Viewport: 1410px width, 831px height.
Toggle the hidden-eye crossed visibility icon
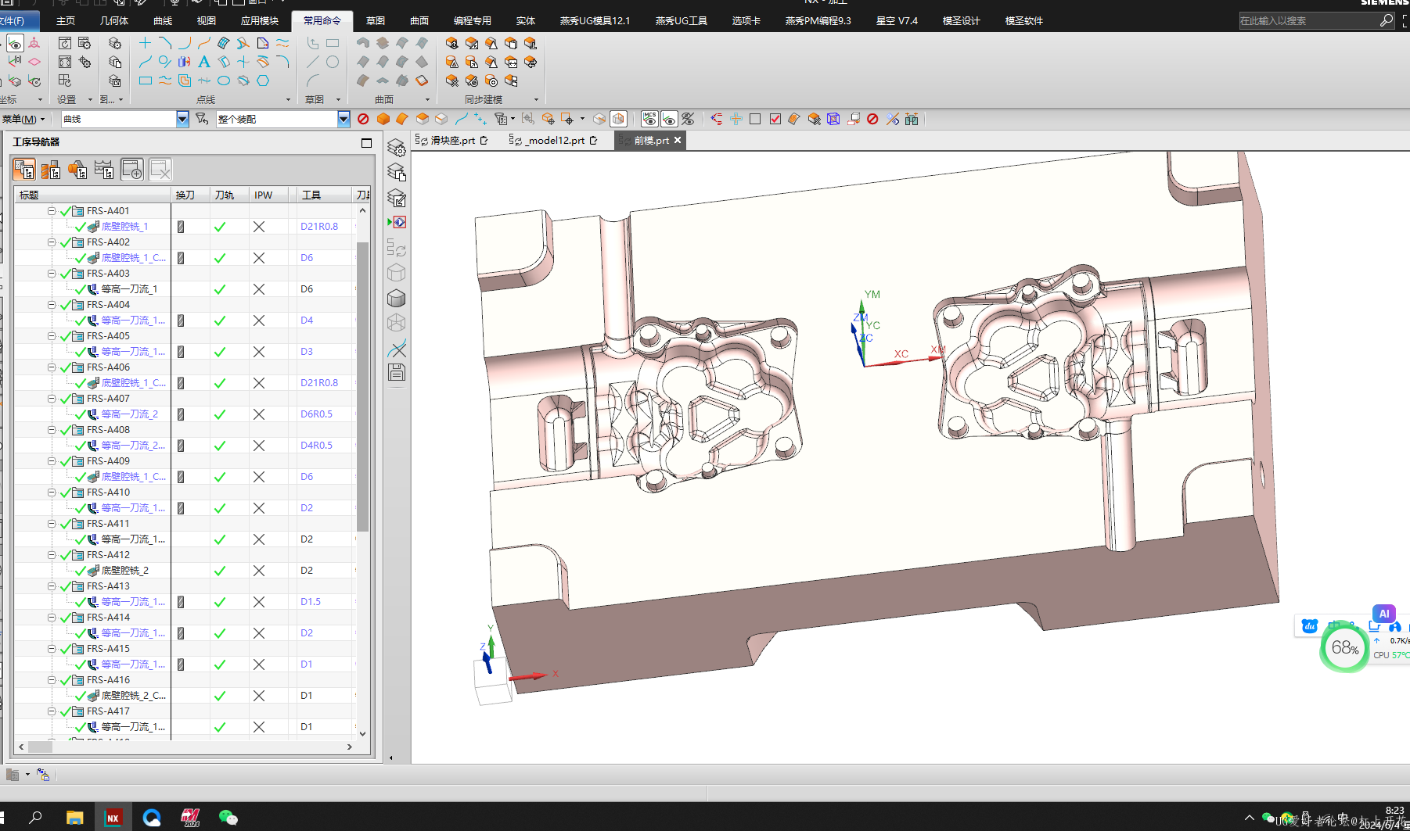click(688, 119)
